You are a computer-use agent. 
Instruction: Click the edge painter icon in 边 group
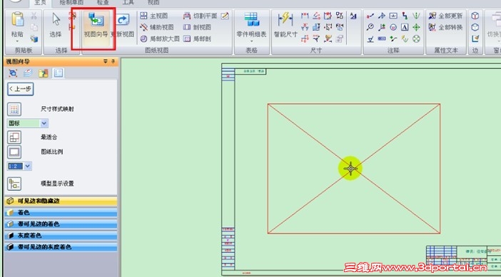pyautogui.click(x=475, y=39)
